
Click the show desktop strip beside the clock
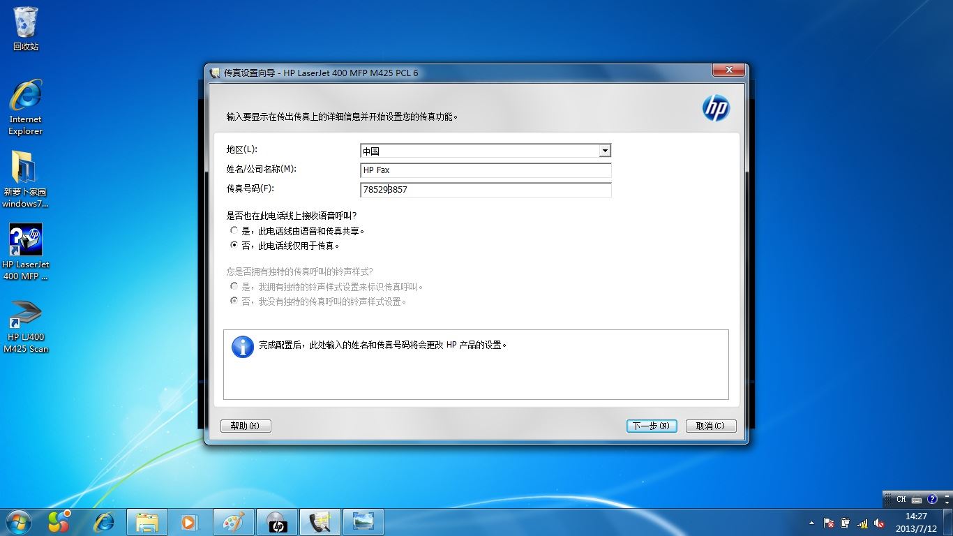(x=948, y=522)
